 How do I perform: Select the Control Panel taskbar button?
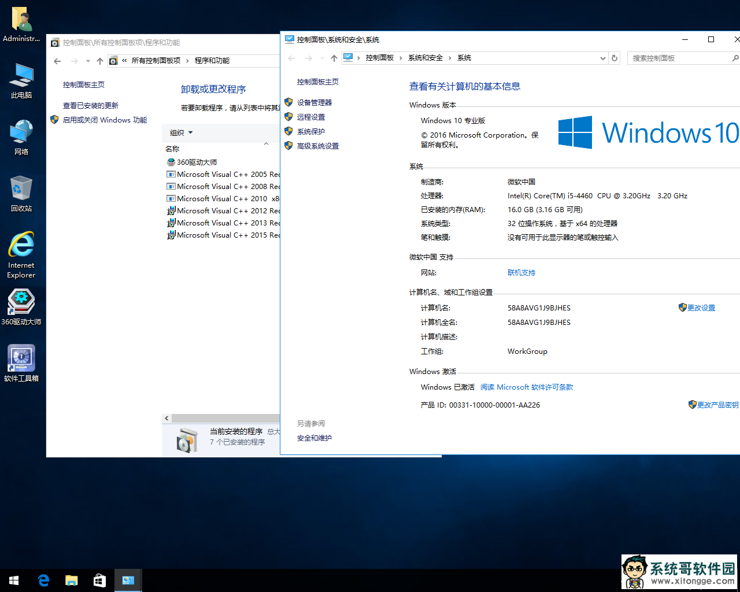(128, 580)
